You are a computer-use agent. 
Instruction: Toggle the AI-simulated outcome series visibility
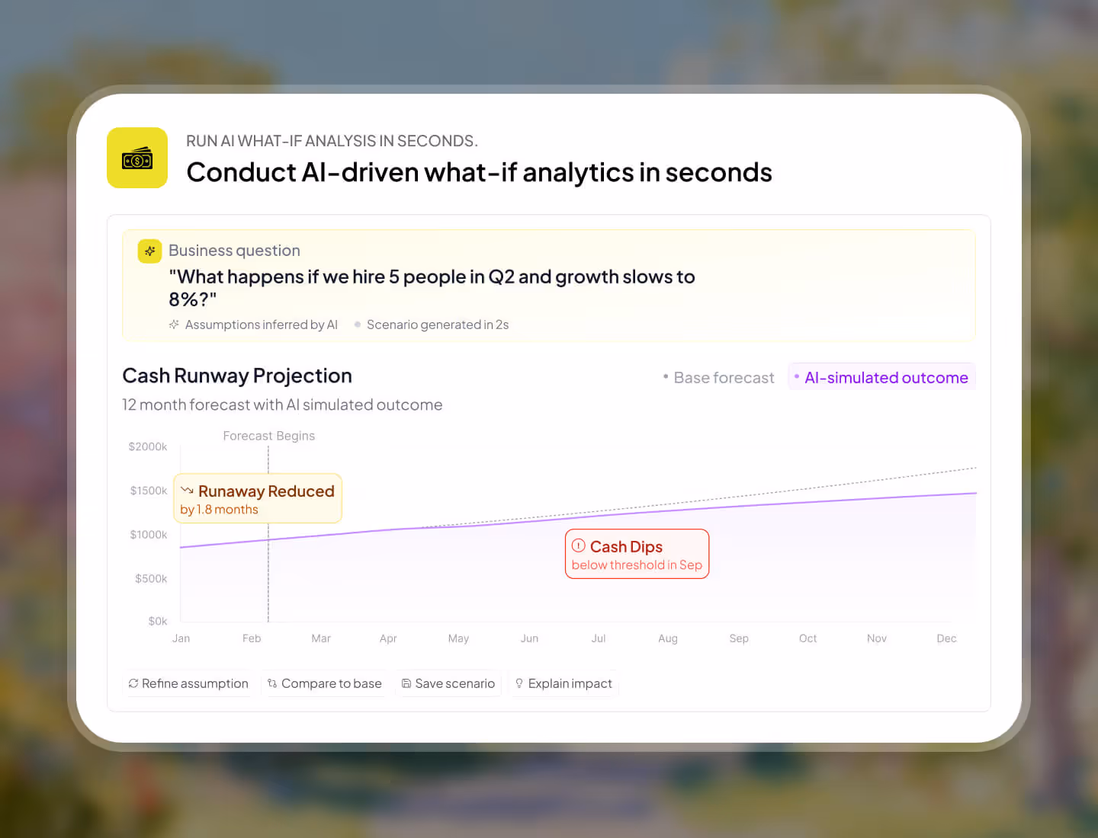[x=881, y=376]
